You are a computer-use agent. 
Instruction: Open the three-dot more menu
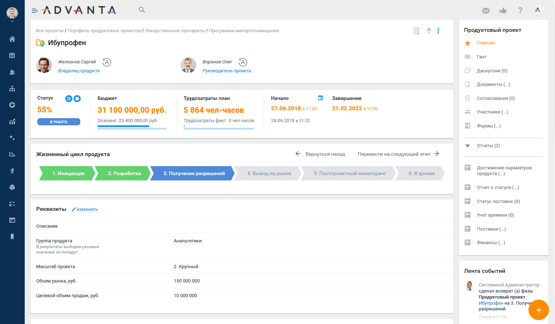(438, 31)
